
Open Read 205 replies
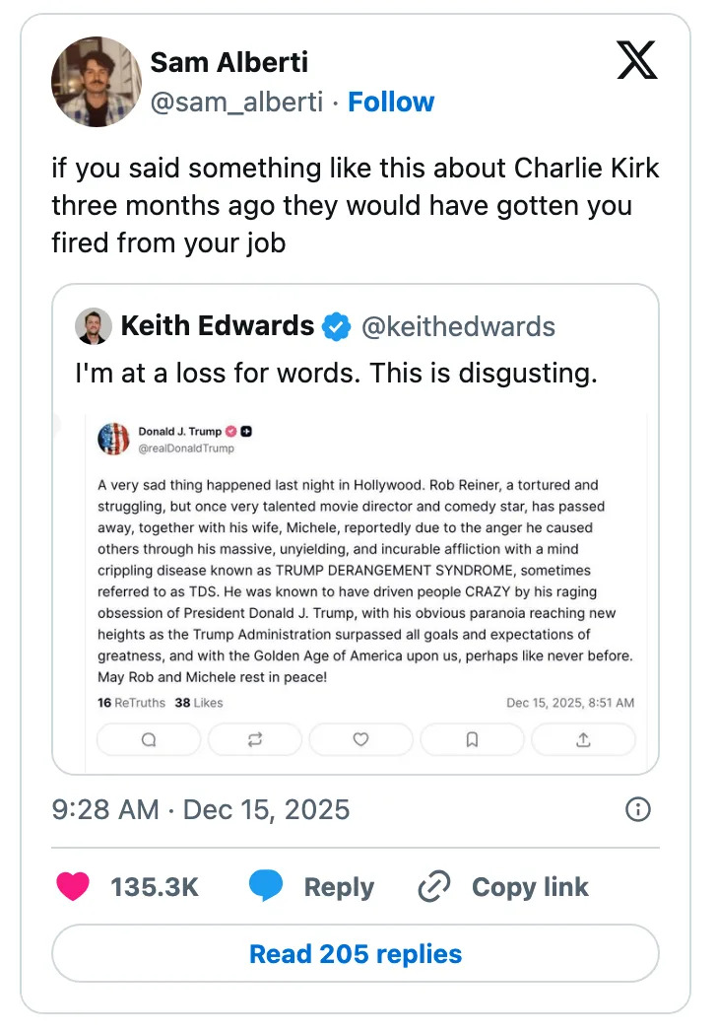click(x=356, y=954)
